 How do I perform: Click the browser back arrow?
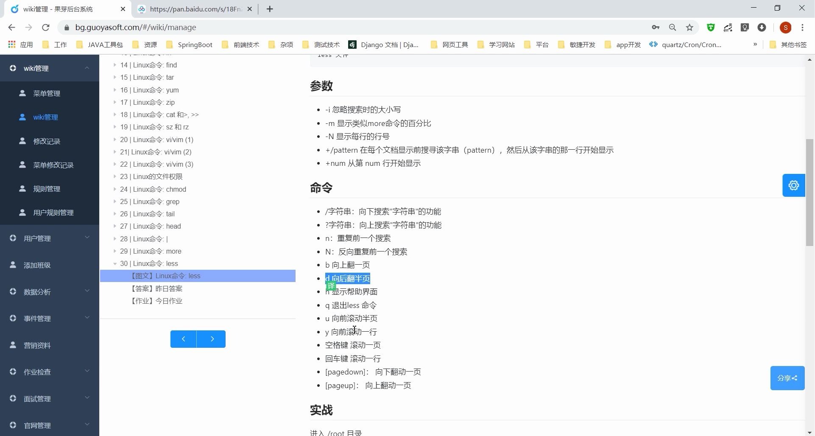(11, 27)
